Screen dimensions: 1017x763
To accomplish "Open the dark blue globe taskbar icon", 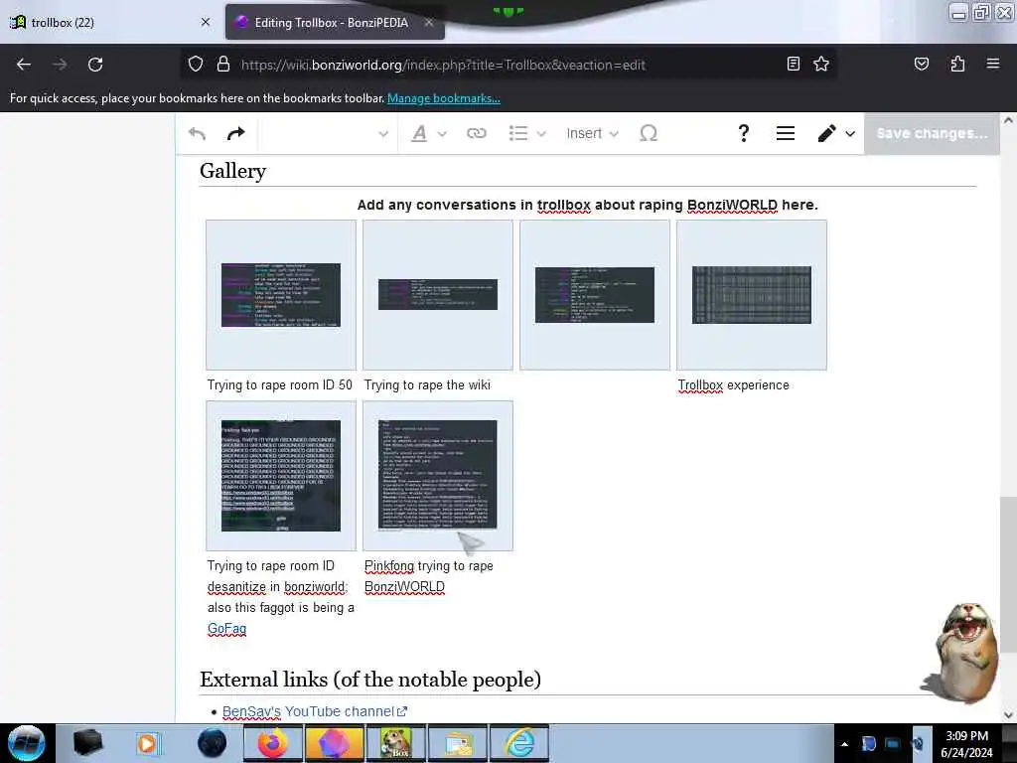I will [213, 743].
